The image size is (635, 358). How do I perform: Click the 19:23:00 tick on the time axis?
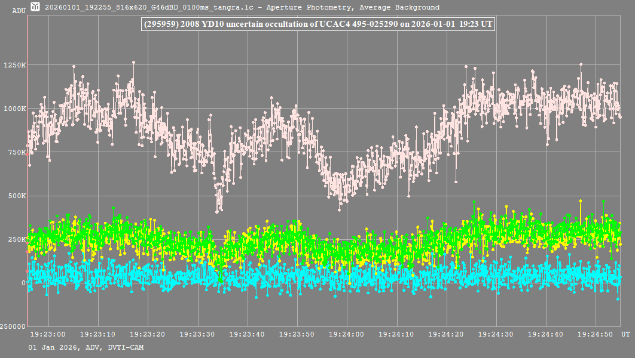[47, 335]
